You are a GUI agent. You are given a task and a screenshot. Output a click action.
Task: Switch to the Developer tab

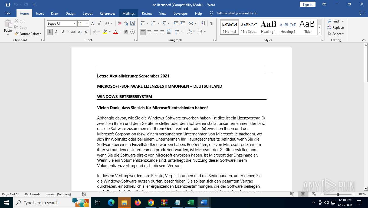pyautogui.click(x=180, y=13)
